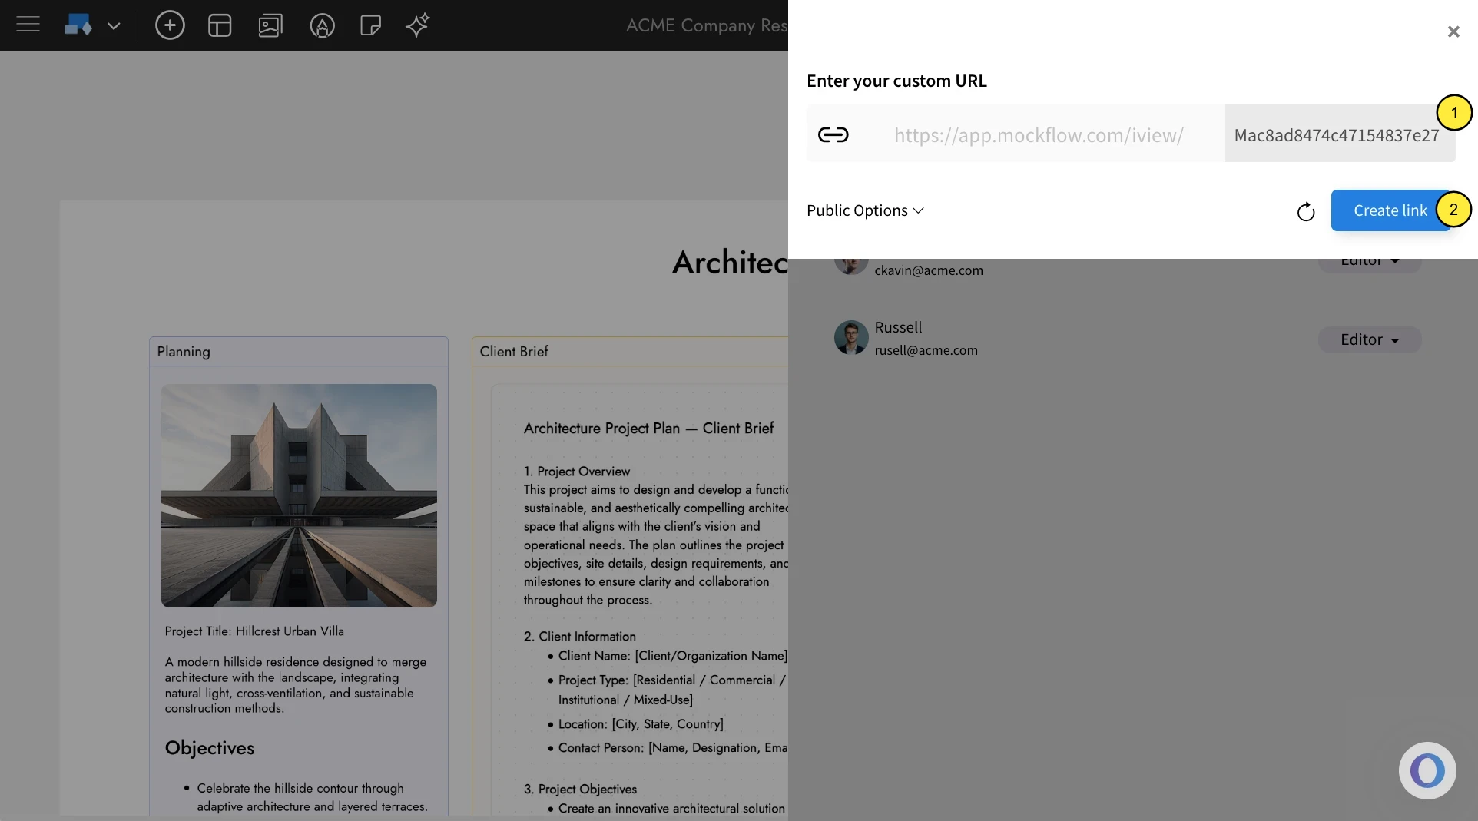
Task: Edit the Mac8ad8474c47154837e27 URL text
Action: point(1337,135)
